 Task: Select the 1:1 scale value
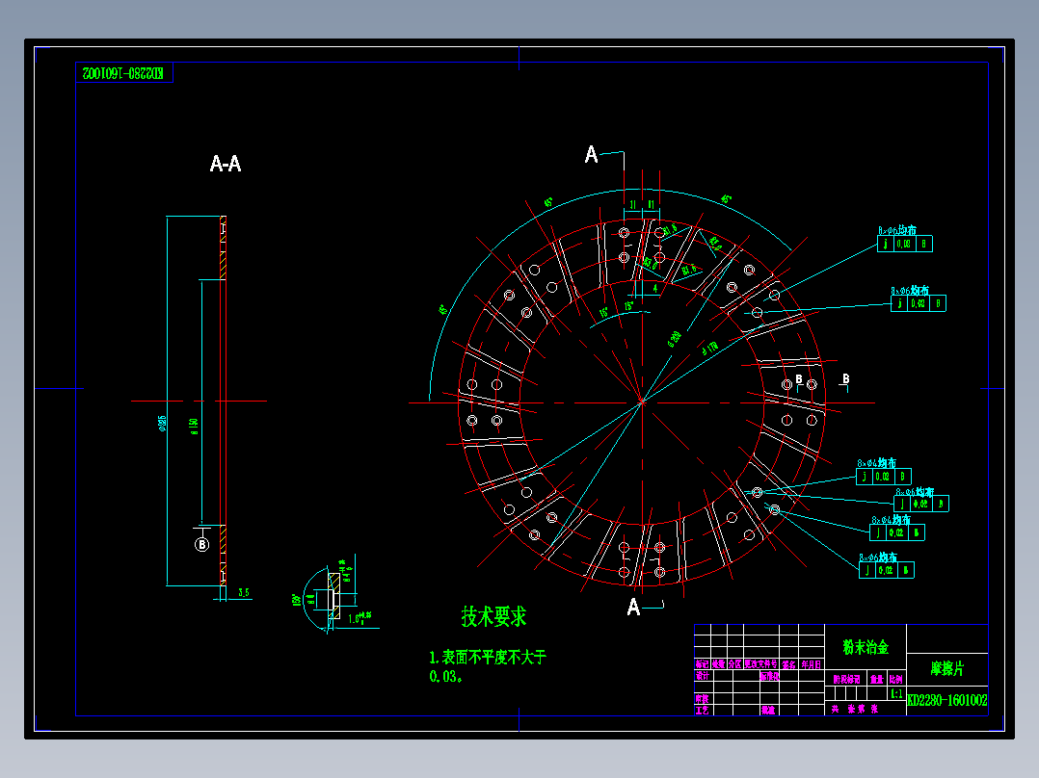pos(896,694)
